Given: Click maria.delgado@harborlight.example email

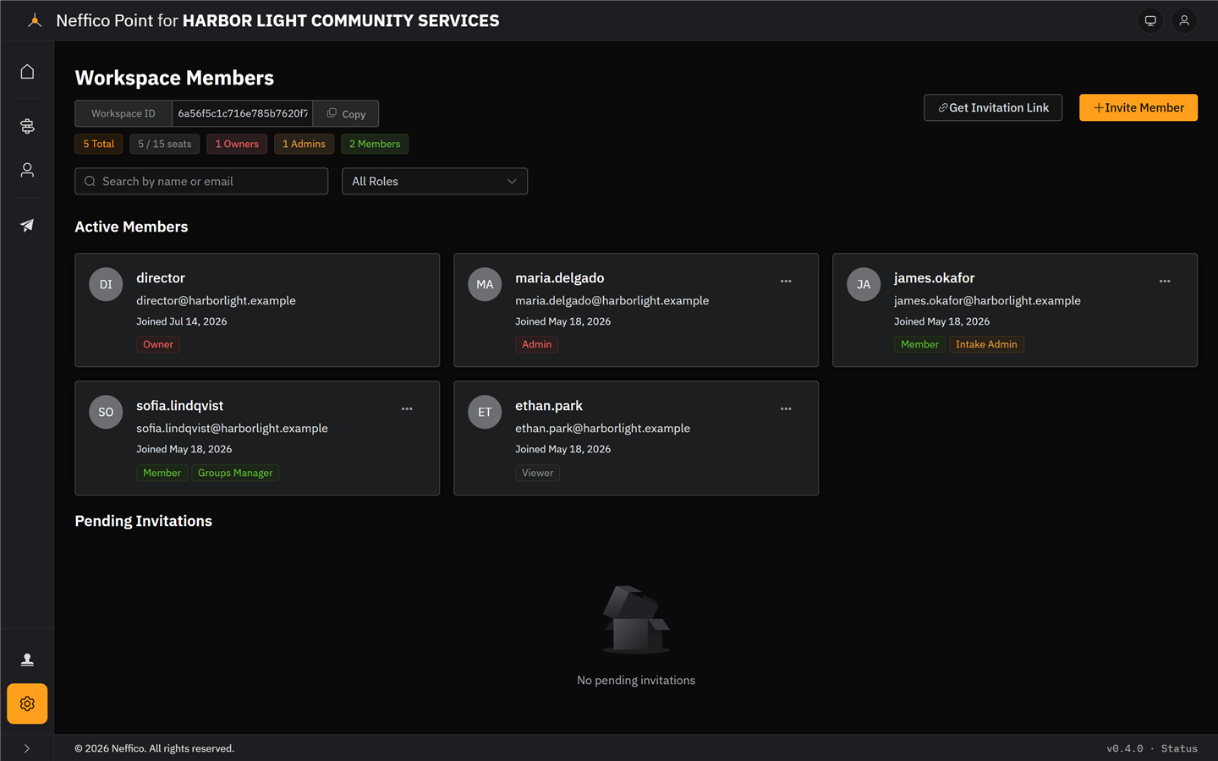Looking at the screenshot, I should [x=612, y=300].
